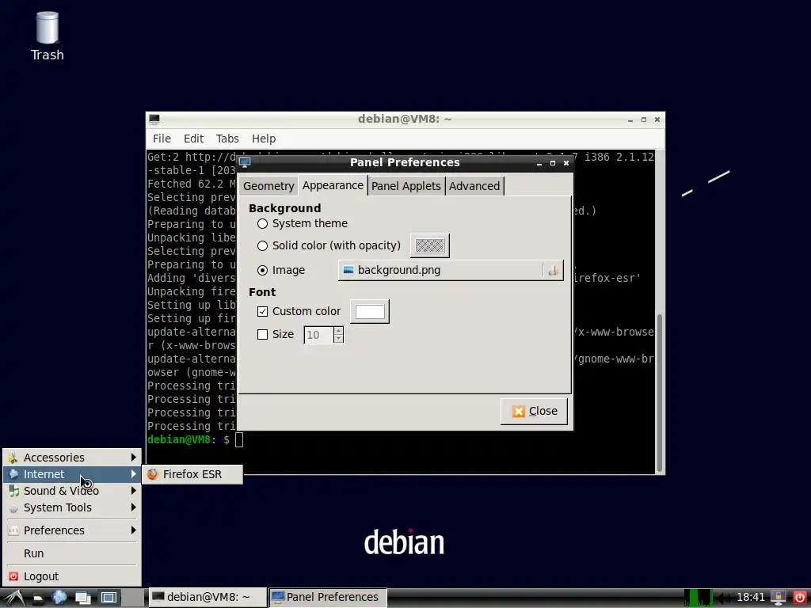Click the Panel Preferences title monitor icon
The image size is (811, 608).
tap(245, 162)
